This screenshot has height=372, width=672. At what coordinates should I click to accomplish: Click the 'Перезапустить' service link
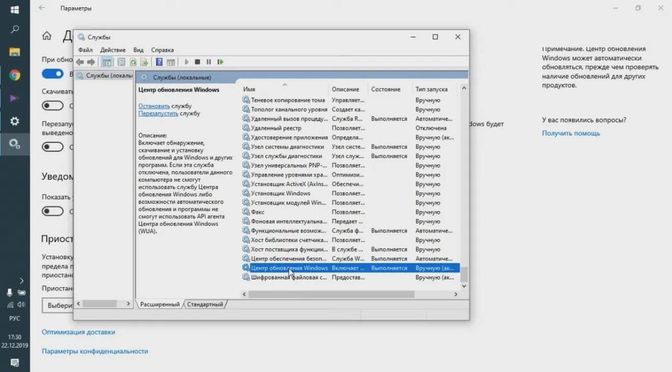(158, 113)
